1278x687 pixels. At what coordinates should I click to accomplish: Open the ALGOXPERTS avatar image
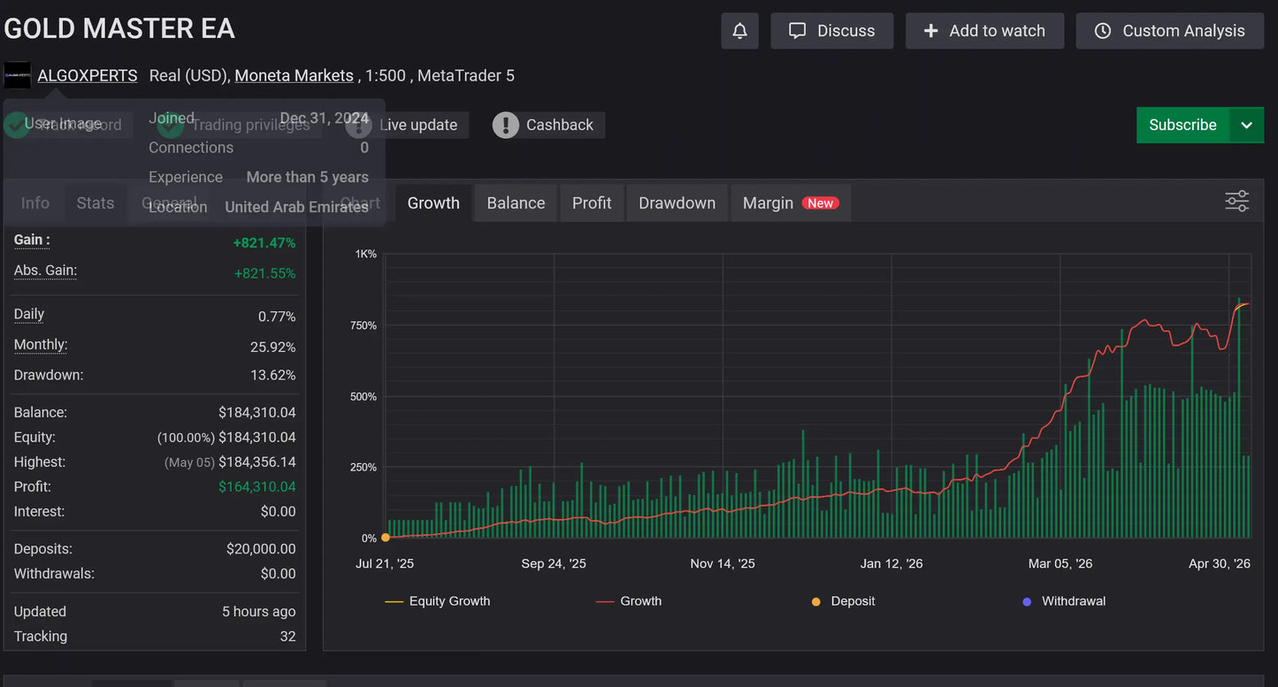click(17, 75)
